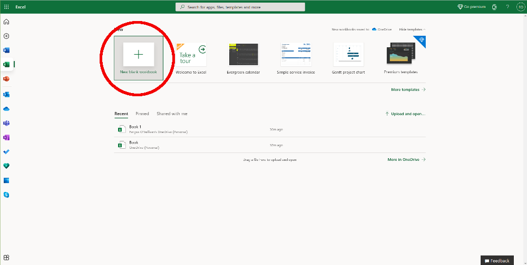Go to Home in the sidebar
This screenshot has width=527, height=265.
coord(6,22)
